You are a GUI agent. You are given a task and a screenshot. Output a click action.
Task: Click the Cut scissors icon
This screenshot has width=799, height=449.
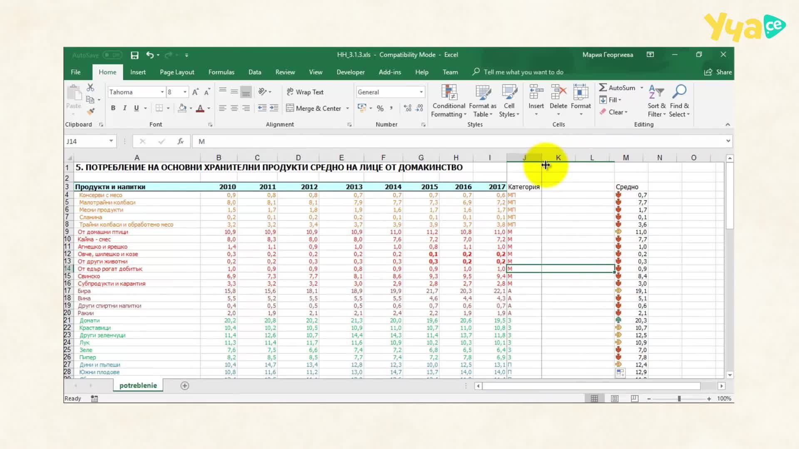[90, 87]
